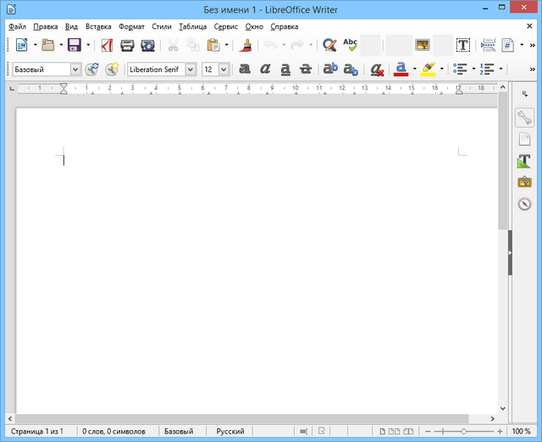542x442 pixels.
Task: Open the sidebar Navigator compass icon
Action: 525,203
